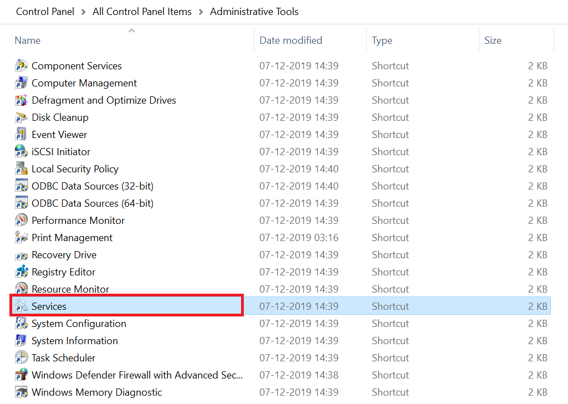
Task: Click the Component Services icon
Action: click(x=22, y=65)
